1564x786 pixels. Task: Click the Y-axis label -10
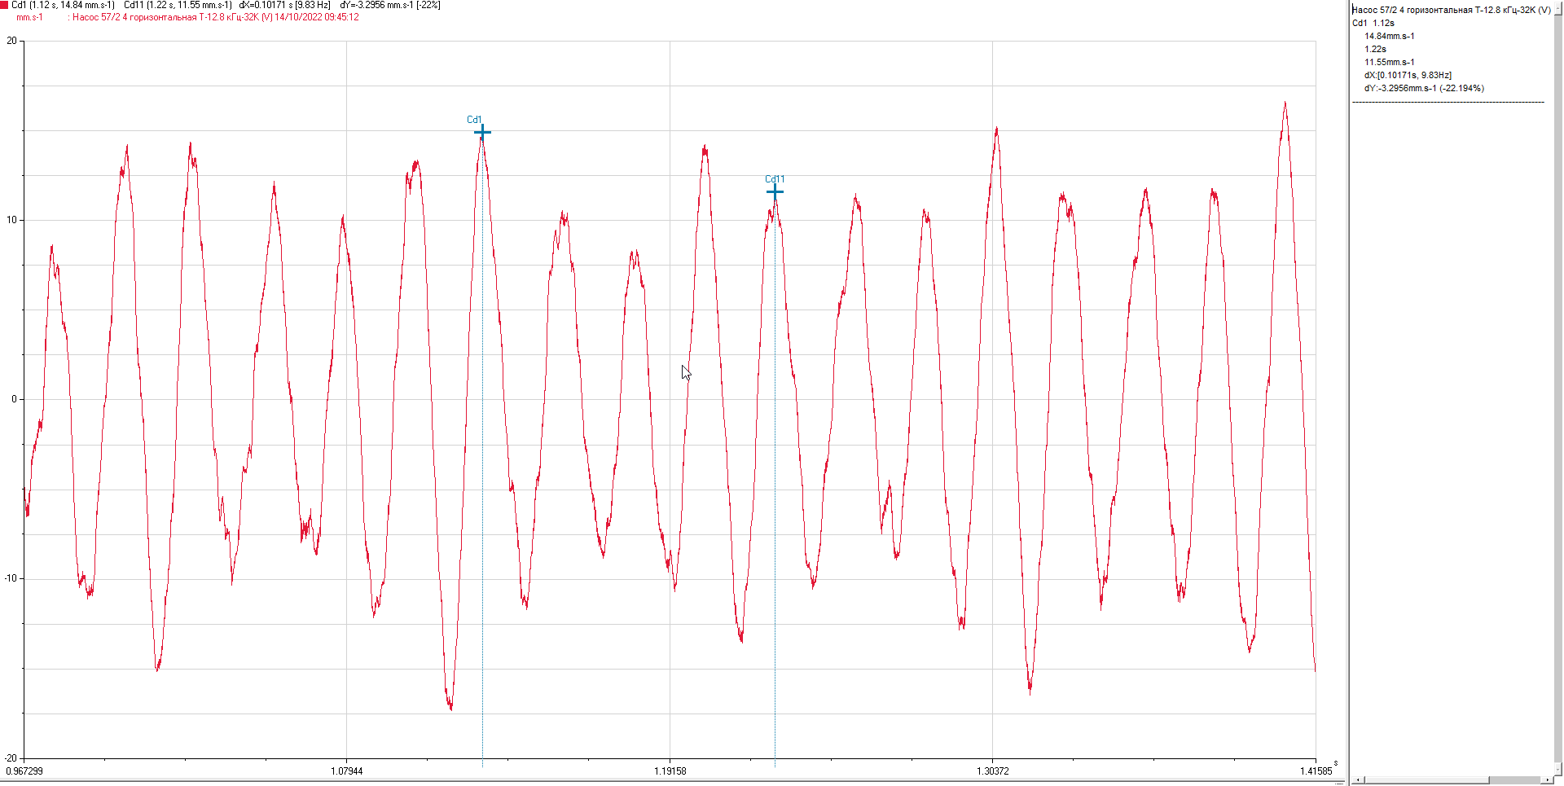pyautogui.click(x=10, y=578)
